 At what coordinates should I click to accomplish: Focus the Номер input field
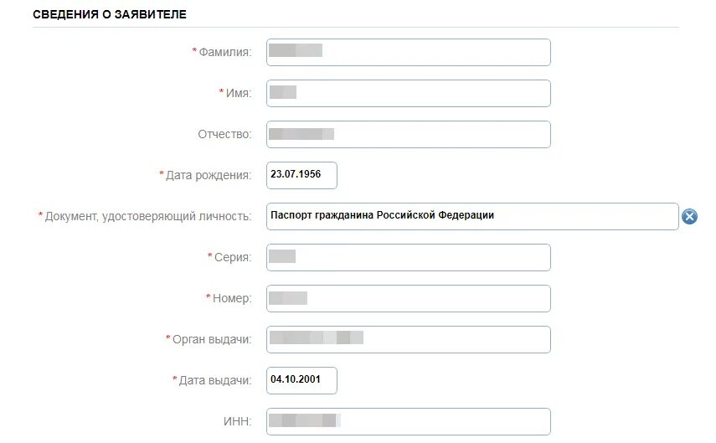click(408, 299)
